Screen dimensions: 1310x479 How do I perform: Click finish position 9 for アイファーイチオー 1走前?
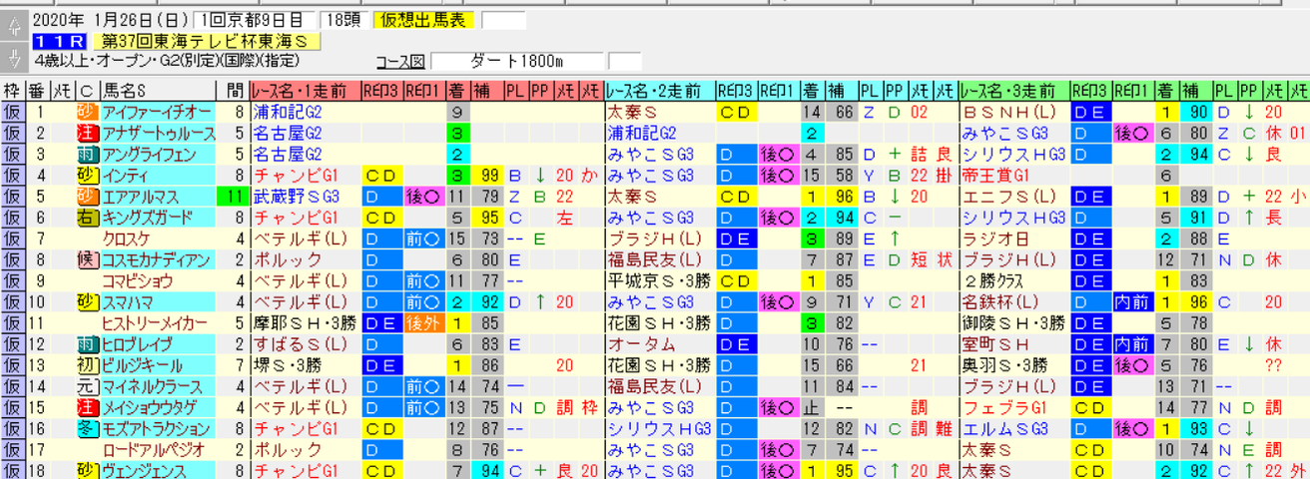point(456,112)
